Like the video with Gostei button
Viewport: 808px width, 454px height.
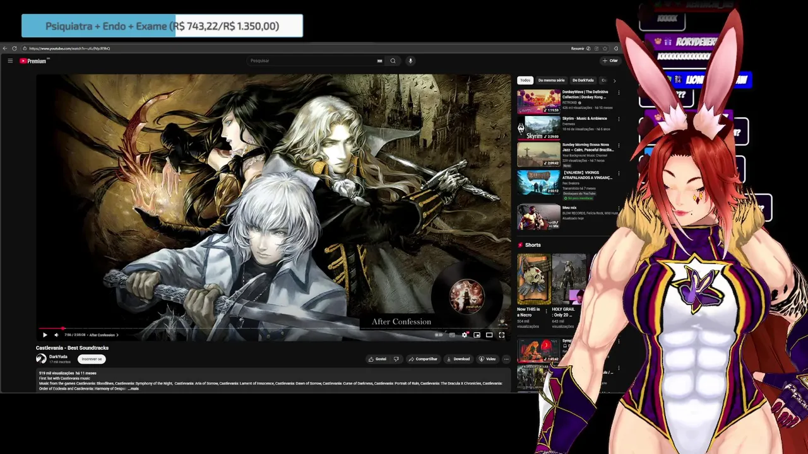click(378, 359)
